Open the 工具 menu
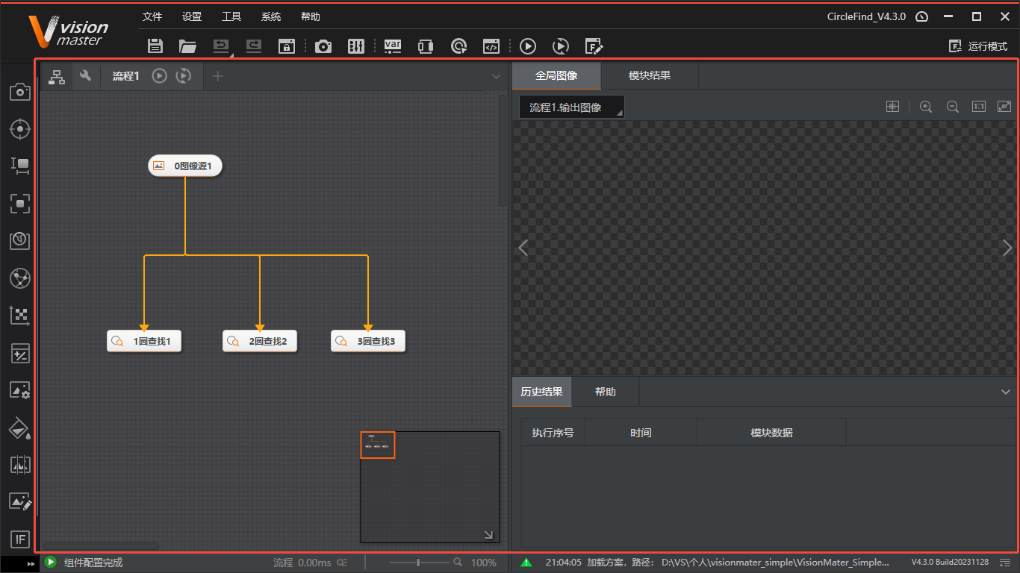This screenshot has width=1020, height=573. pos(231,16)
